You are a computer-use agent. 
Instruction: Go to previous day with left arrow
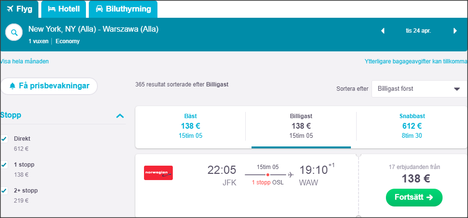point(383,31)
